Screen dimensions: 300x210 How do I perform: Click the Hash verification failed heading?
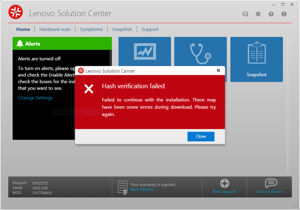point(133,86)
